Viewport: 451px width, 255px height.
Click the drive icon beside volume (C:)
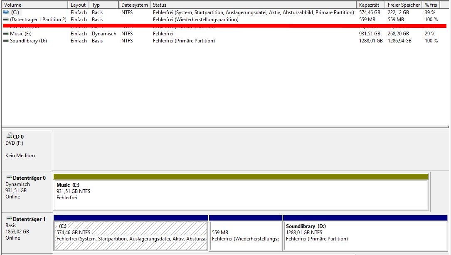click(6, 12)
